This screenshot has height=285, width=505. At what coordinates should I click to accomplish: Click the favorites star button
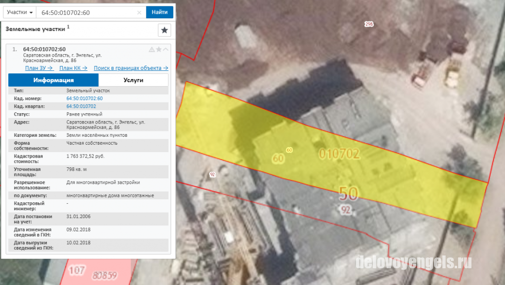pos(164,30)
